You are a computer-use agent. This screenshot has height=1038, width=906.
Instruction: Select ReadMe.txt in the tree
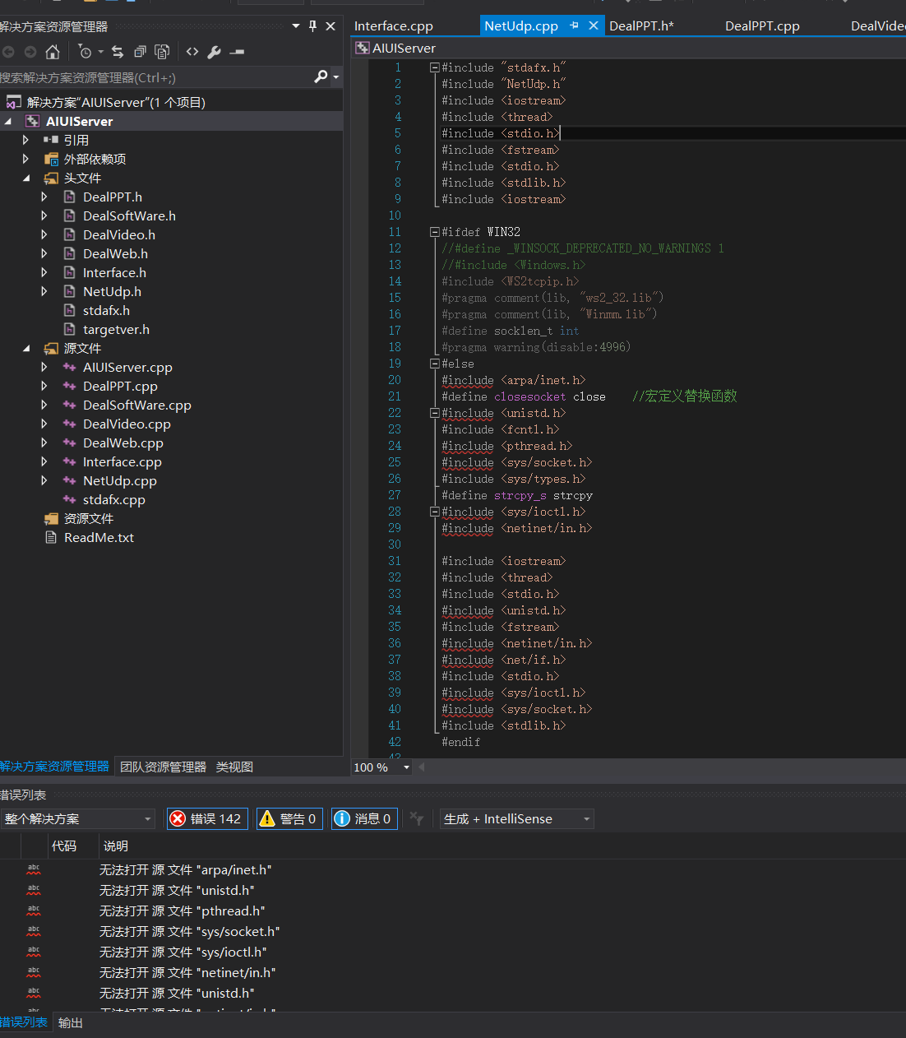pyautogui.click(x=99, y=537)
